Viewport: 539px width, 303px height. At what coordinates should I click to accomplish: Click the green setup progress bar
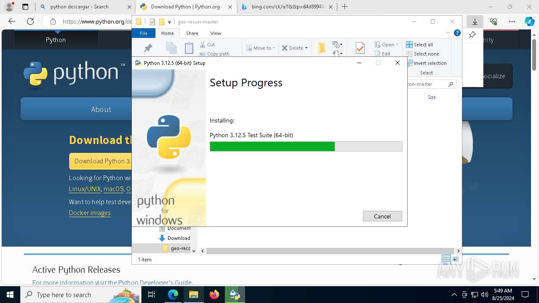point(306,146)
